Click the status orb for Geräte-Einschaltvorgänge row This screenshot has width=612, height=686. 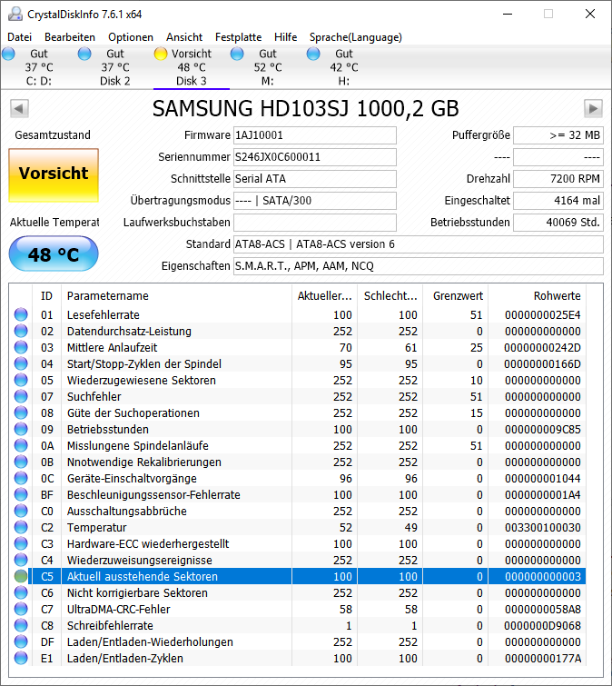tap(21, 478)
